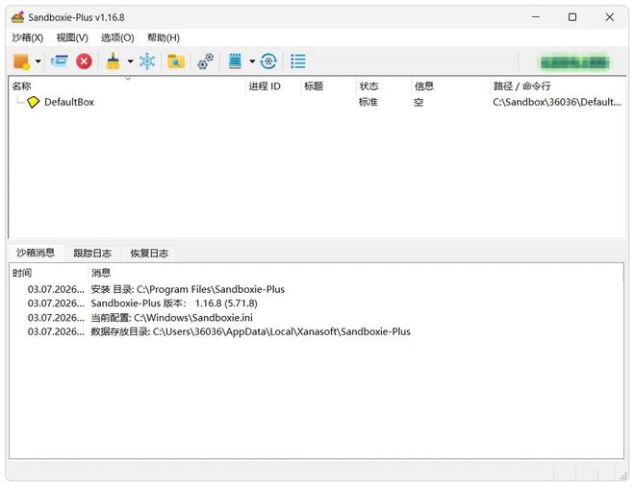Click the new sandbox toolbar icon

click(x=21, y=61)
